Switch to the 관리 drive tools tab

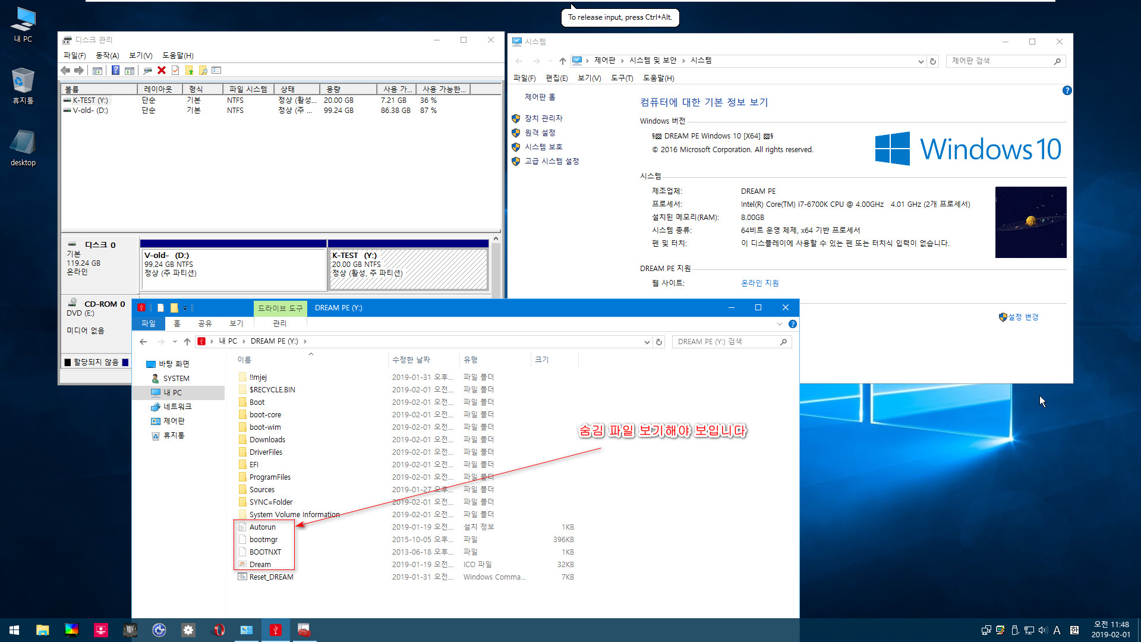coord(279,323)
